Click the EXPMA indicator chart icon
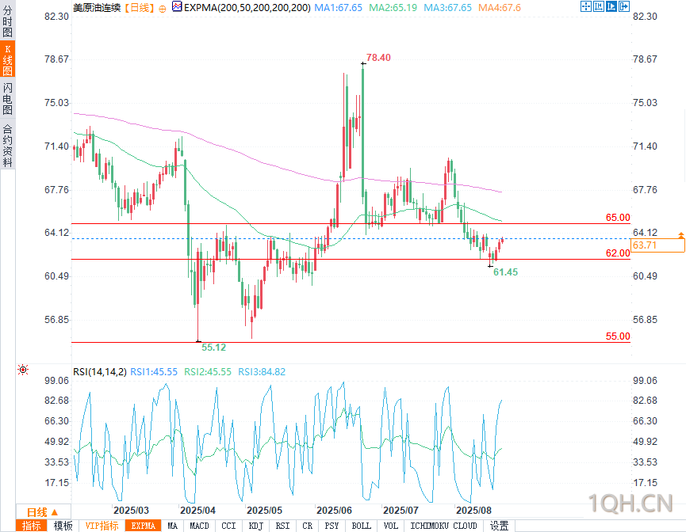686x532 pixels. point(177,6)
